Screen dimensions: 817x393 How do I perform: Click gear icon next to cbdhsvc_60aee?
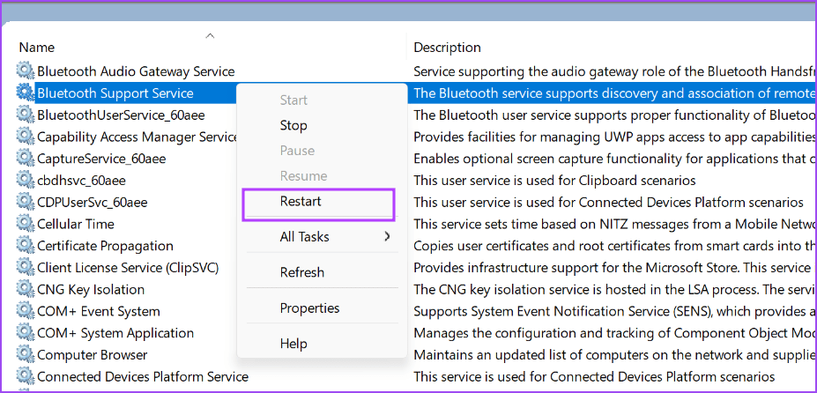click(x=25, y=181)
